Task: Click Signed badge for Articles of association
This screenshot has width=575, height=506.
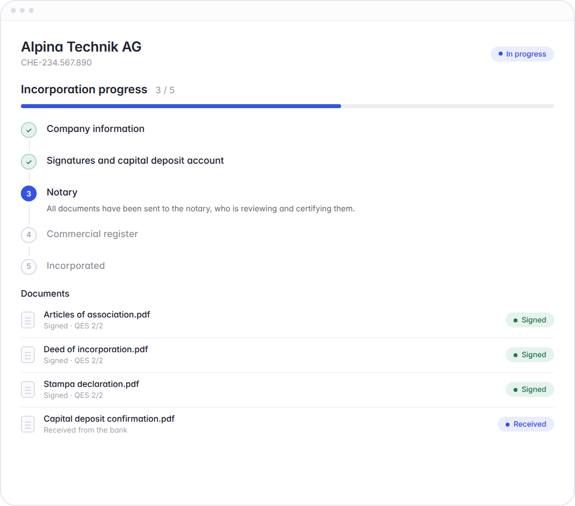Action: click(x=529, y=320)
